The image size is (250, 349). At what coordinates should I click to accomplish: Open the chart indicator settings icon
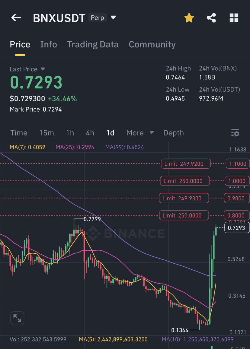click(235, 133)
